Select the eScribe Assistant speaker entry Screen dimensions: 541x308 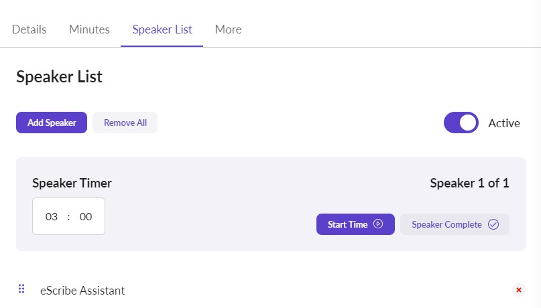[x=82, y=291]
